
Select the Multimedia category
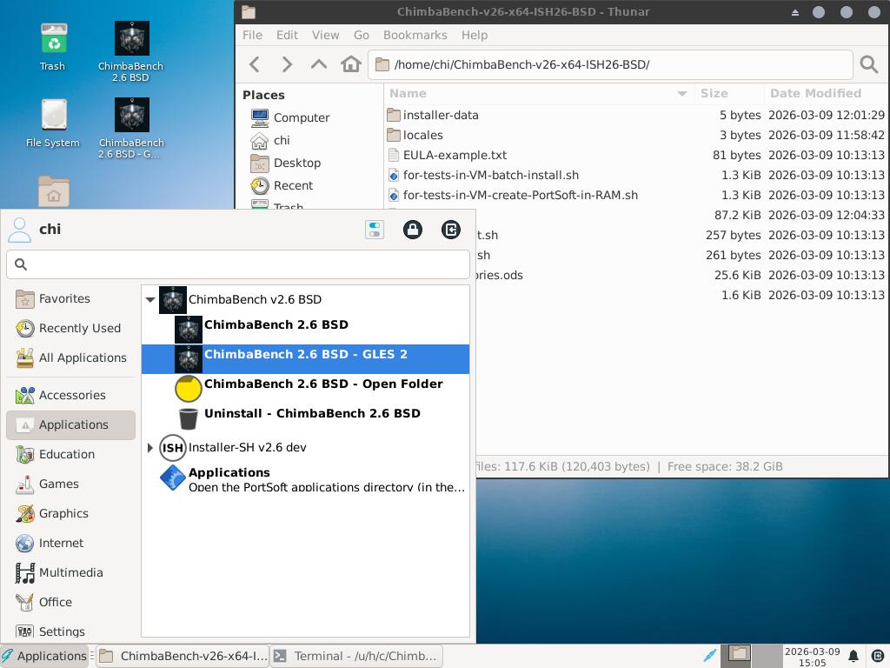pos(71,572)
